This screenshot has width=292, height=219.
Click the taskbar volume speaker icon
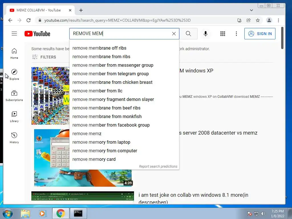click(x=263, y=214)
